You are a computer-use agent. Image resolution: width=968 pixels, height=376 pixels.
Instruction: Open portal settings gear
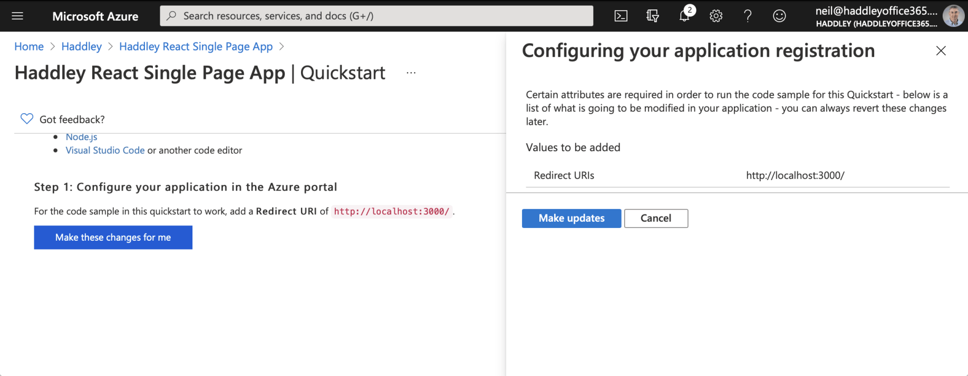tap(716, 16)
